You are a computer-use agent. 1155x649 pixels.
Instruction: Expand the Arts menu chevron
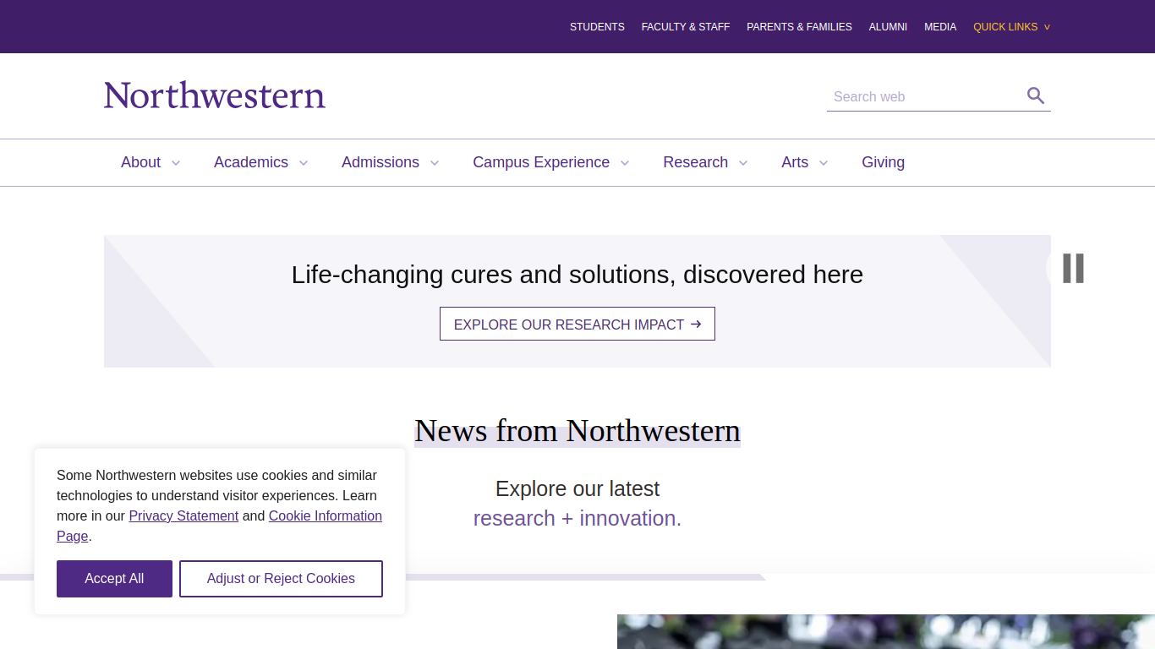pyautogui.click(x=824, y=163)
